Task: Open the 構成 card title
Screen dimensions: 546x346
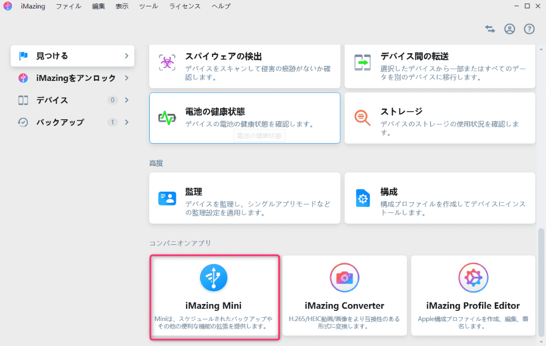Action: tap(389, 192)
